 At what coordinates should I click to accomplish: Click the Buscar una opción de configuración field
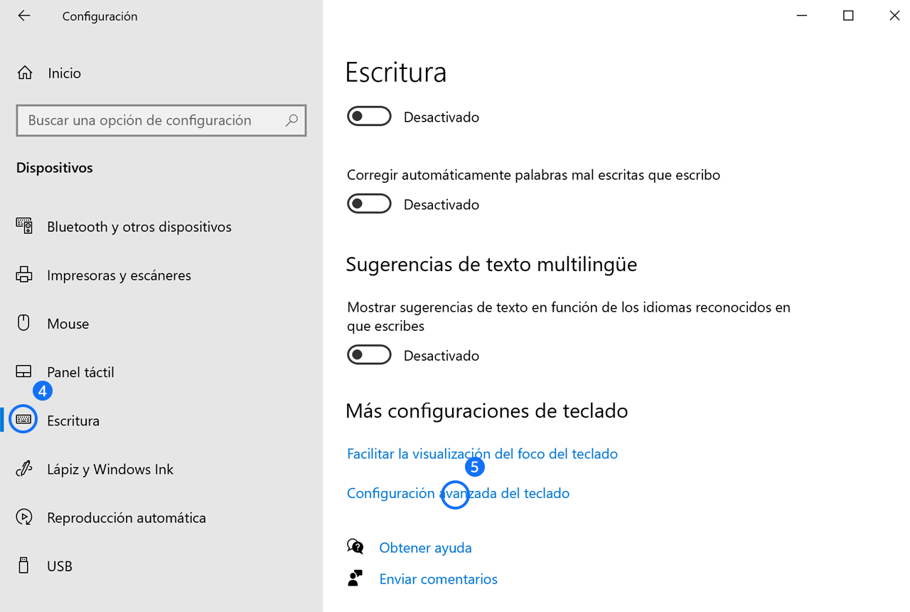[161, 120]
